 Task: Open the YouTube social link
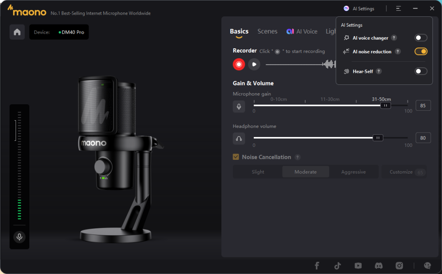pos(358,265)
